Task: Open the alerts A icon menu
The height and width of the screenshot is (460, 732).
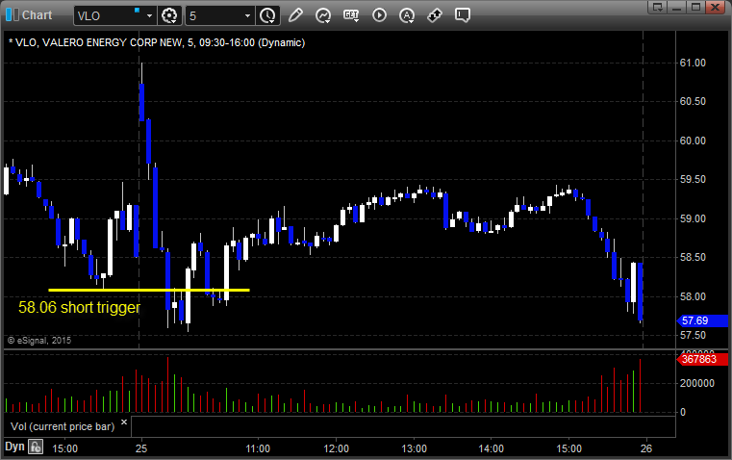Action: click(407, 15)
